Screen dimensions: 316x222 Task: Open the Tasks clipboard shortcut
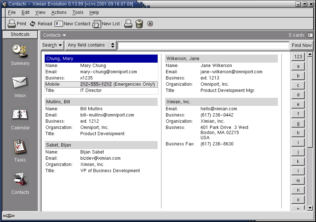(20, 147)
